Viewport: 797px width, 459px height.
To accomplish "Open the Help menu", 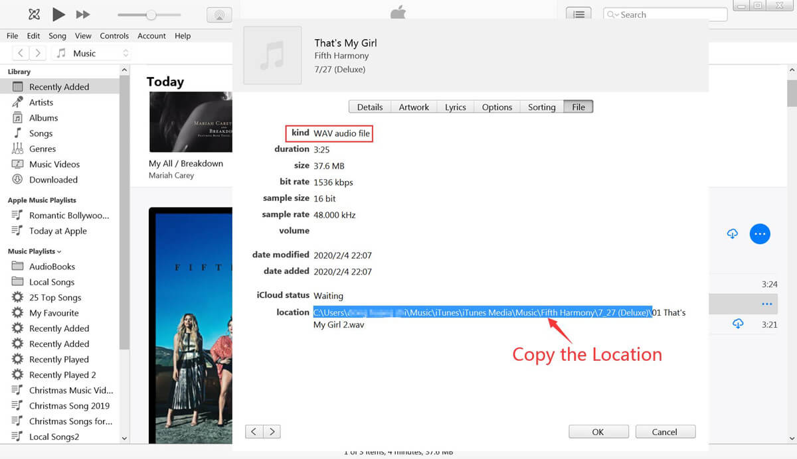I will pyautogui.click(x=183, y=36).
